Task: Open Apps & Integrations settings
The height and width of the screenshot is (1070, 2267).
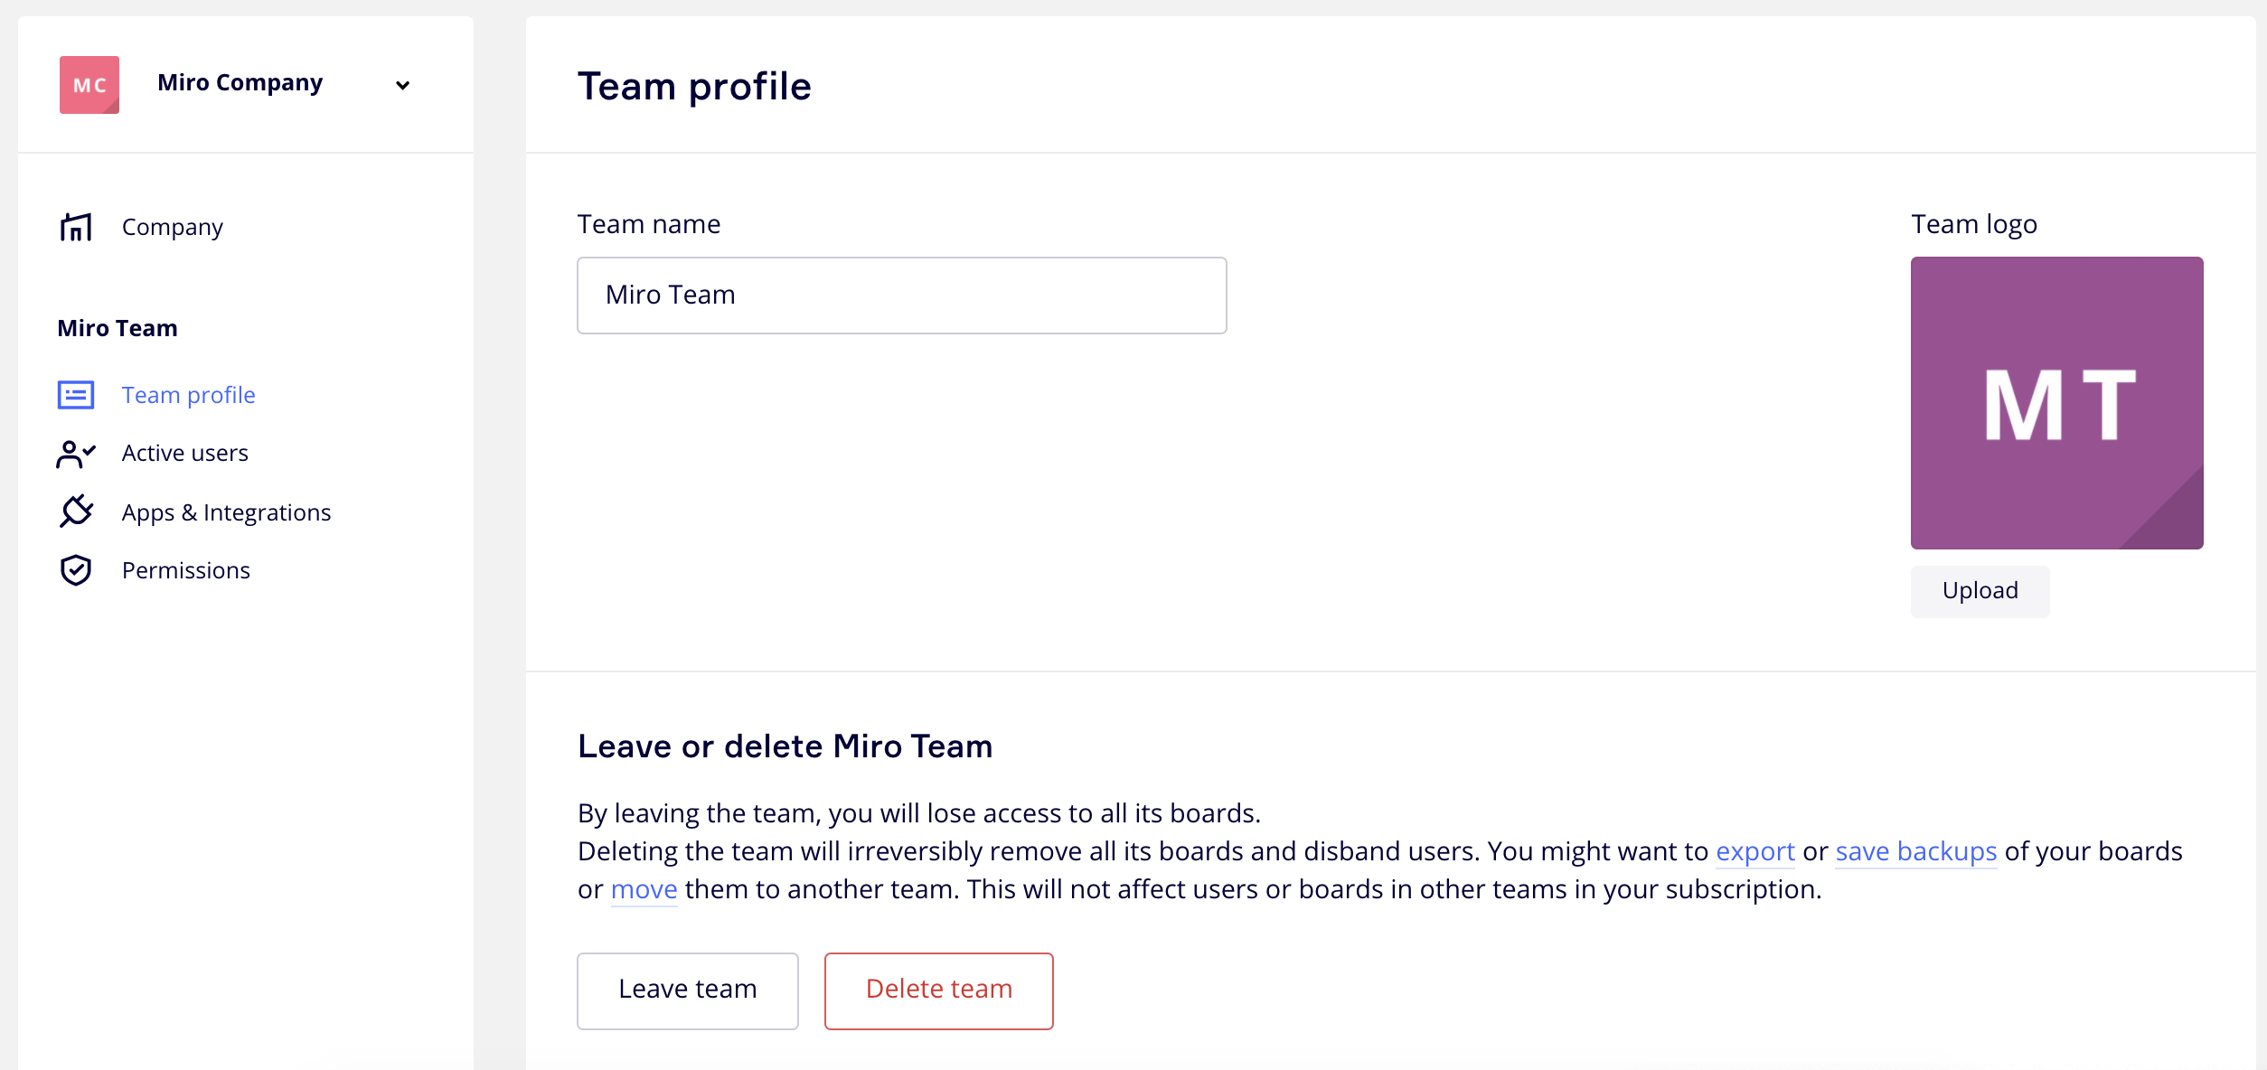Action: [x=226, y=512]
